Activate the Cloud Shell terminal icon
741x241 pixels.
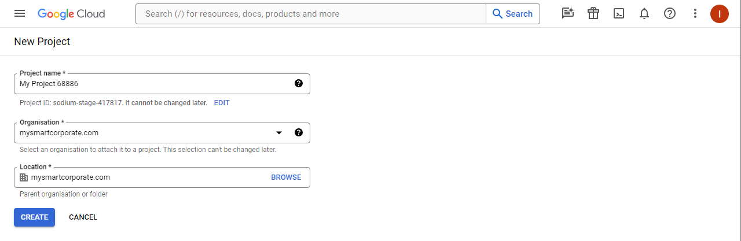pos(619,14)
